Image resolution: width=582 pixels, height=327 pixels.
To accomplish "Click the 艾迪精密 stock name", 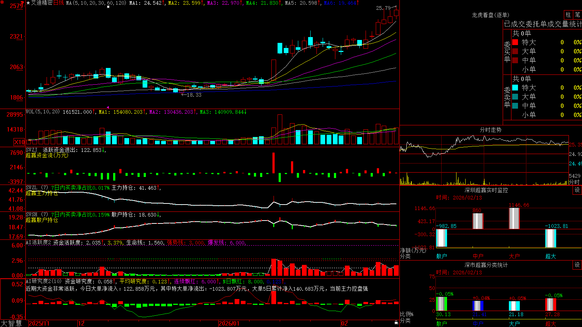I will (42, 3).
